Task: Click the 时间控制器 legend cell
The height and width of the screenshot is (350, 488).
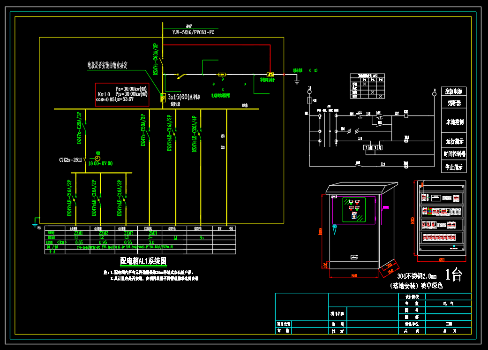Action: tap(453, 154)
